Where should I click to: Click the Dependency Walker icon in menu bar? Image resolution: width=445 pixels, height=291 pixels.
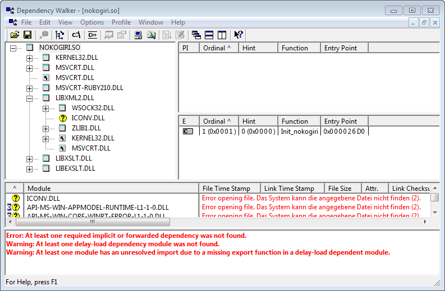[13, 22]
